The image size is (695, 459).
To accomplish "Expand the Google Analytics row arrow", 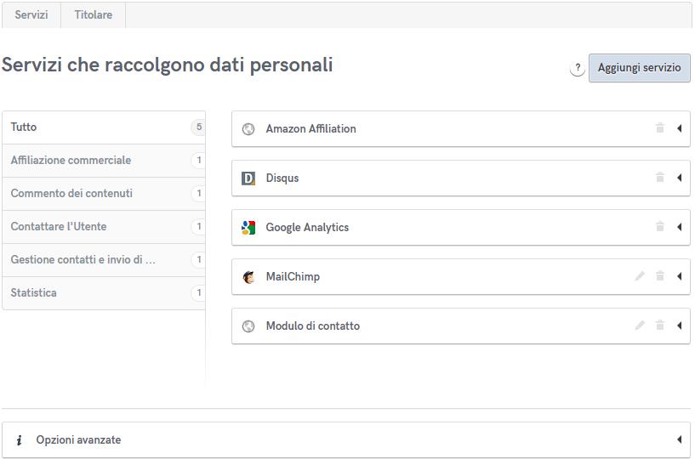I will [x=680, y=227].
